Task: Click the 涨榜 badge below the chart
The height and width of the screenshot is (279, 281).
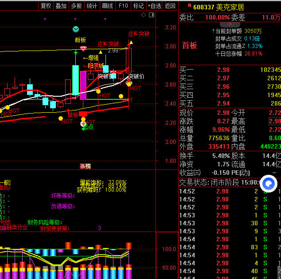Action: pos(85,166)
